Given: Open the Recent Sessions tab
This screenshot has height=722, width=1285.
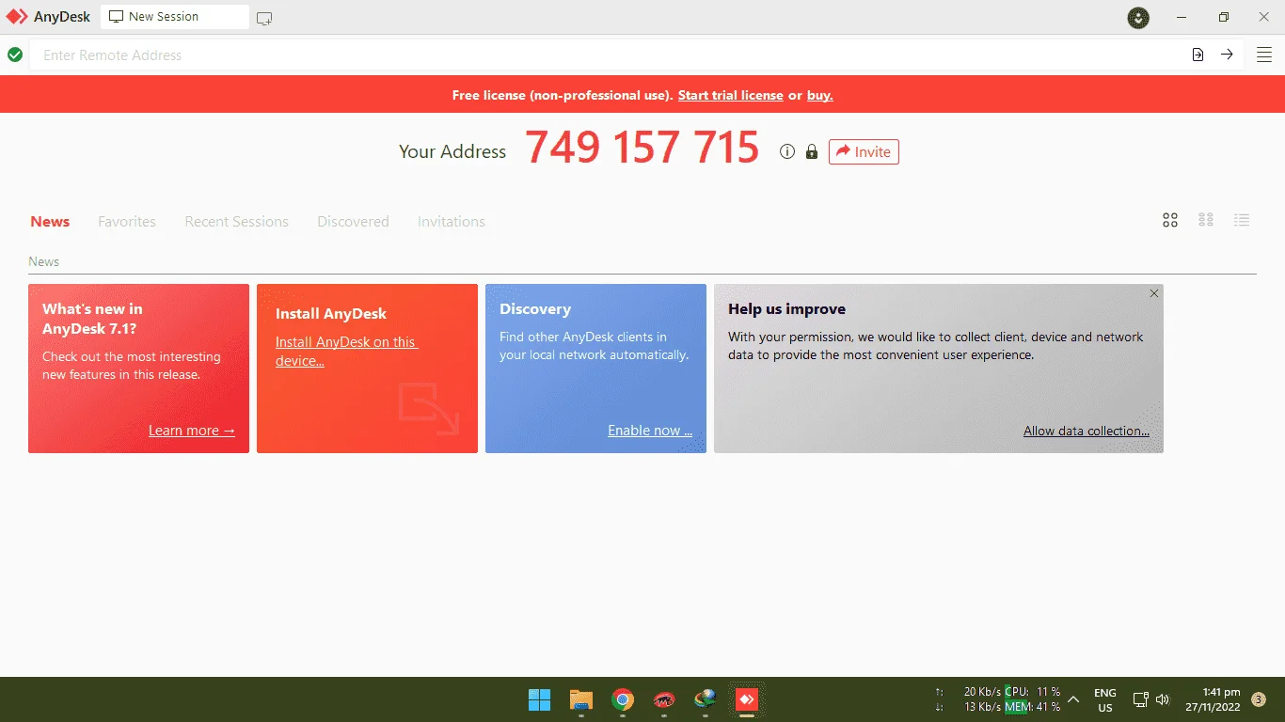Looking at the screenshot, I should pyautogui.click(x=236, y=222).
